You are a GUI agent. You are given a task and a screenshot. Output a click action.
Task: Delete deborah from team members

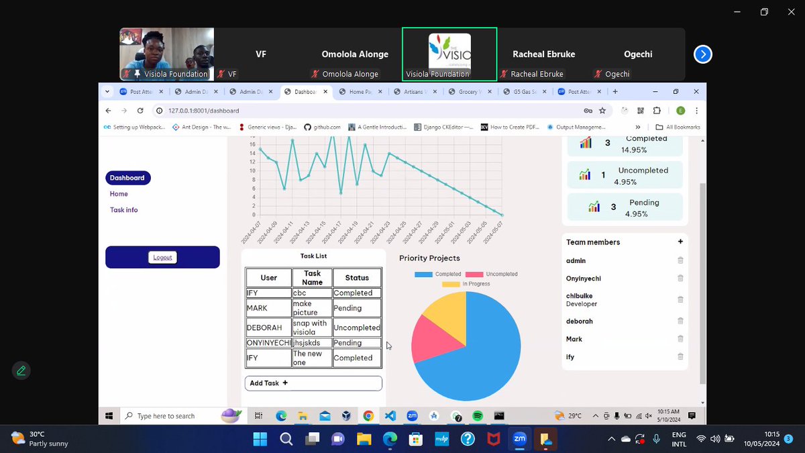(680, 321)
